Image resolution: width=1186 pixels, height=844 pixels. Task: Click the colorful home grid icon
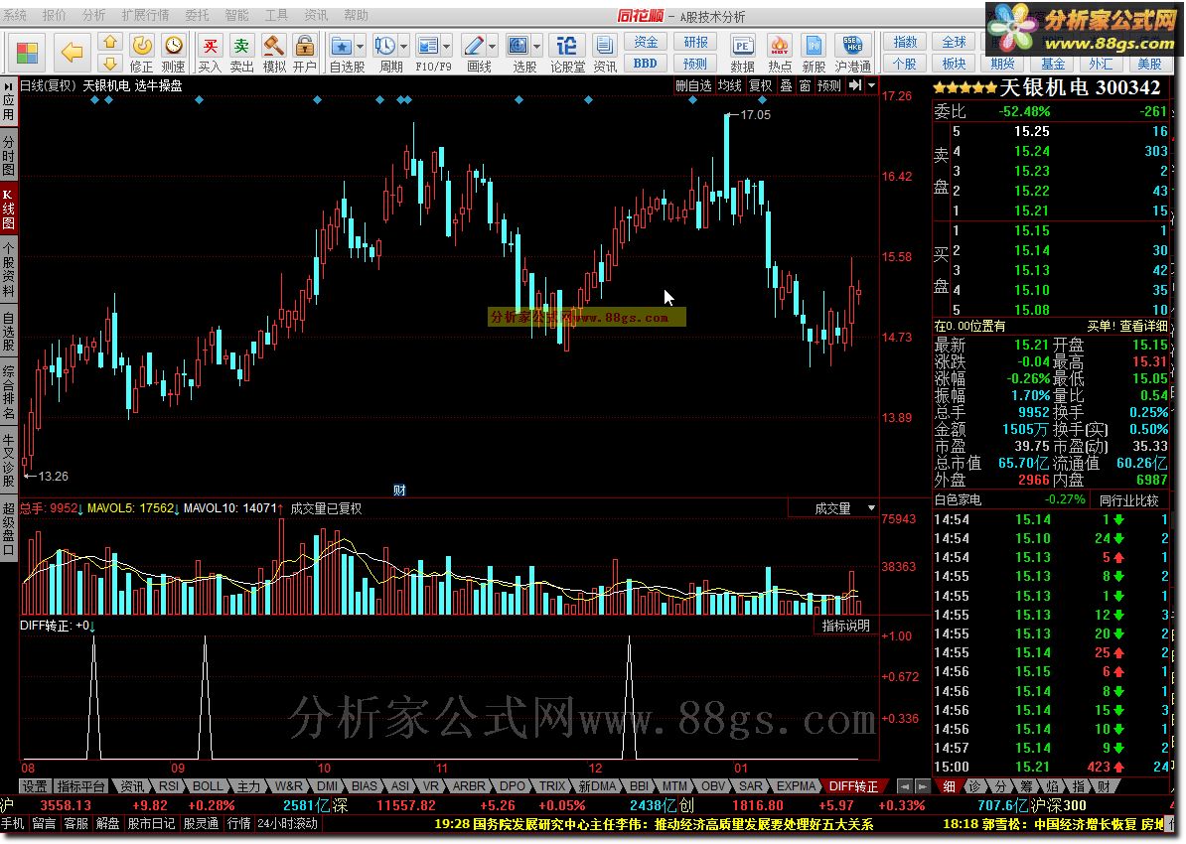tap(27, 53)
